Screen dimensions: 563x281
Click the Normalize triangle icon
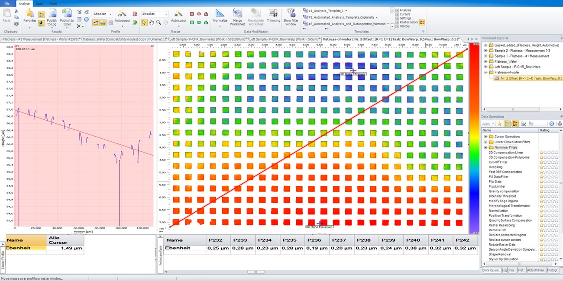coord(220,13)
